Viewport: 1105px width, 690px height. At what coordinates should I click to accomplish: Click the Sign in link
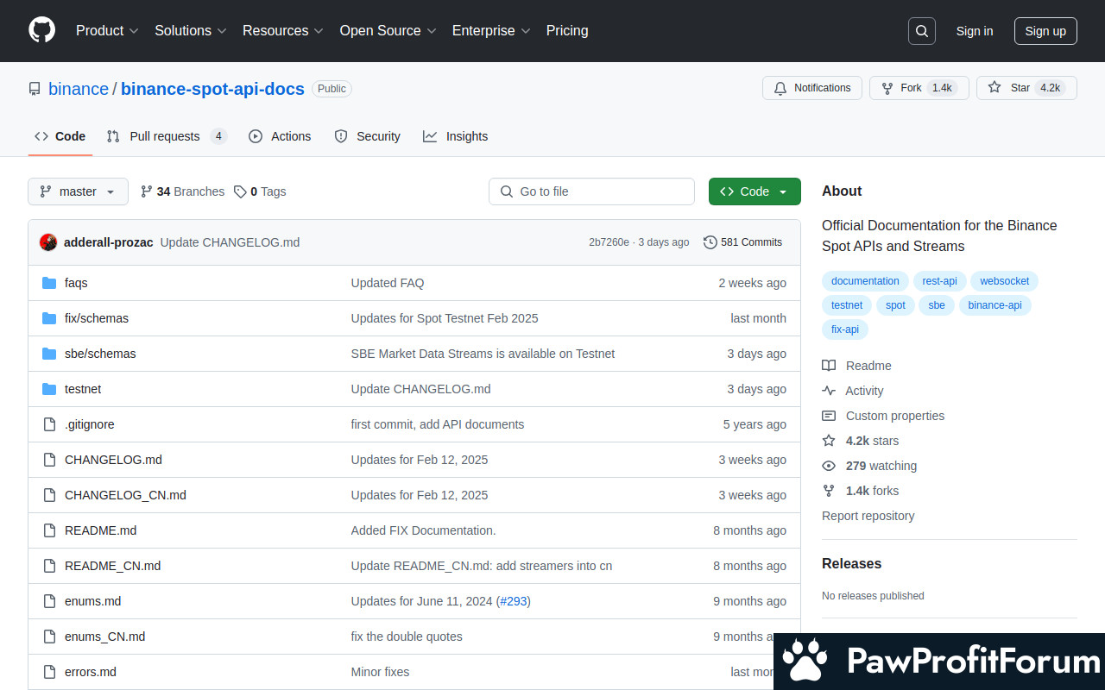point(975,31)
